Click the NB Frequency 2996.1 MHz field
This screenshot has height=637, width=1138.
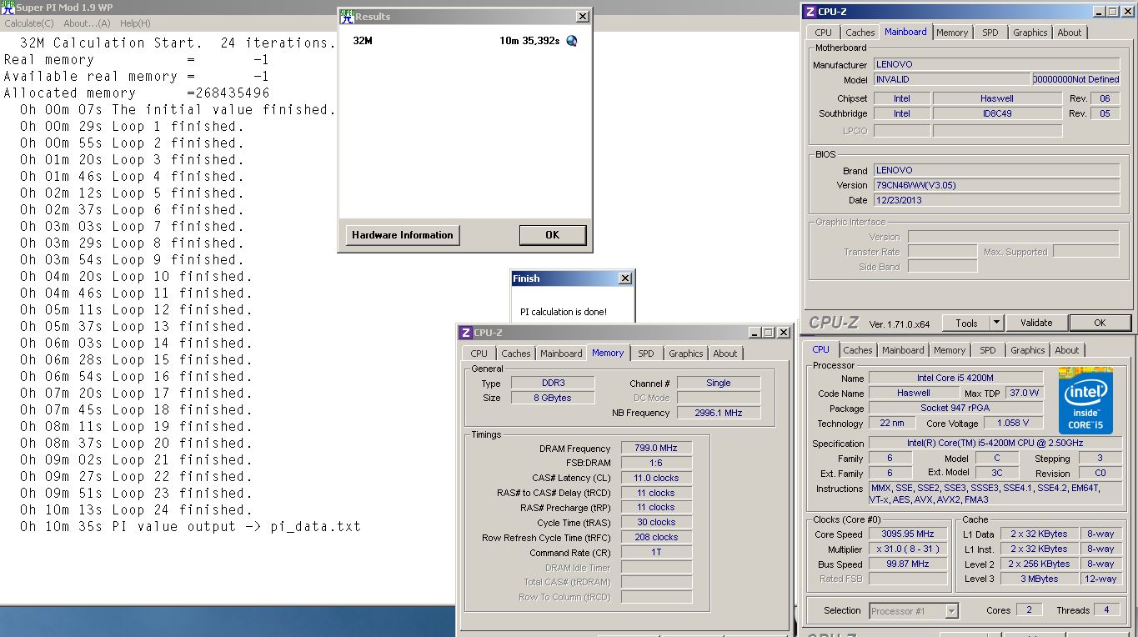pyautogui.click(x=719, y=413)
